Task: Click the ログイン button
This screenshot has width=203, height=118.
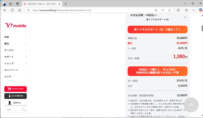Action: [16, 103]
